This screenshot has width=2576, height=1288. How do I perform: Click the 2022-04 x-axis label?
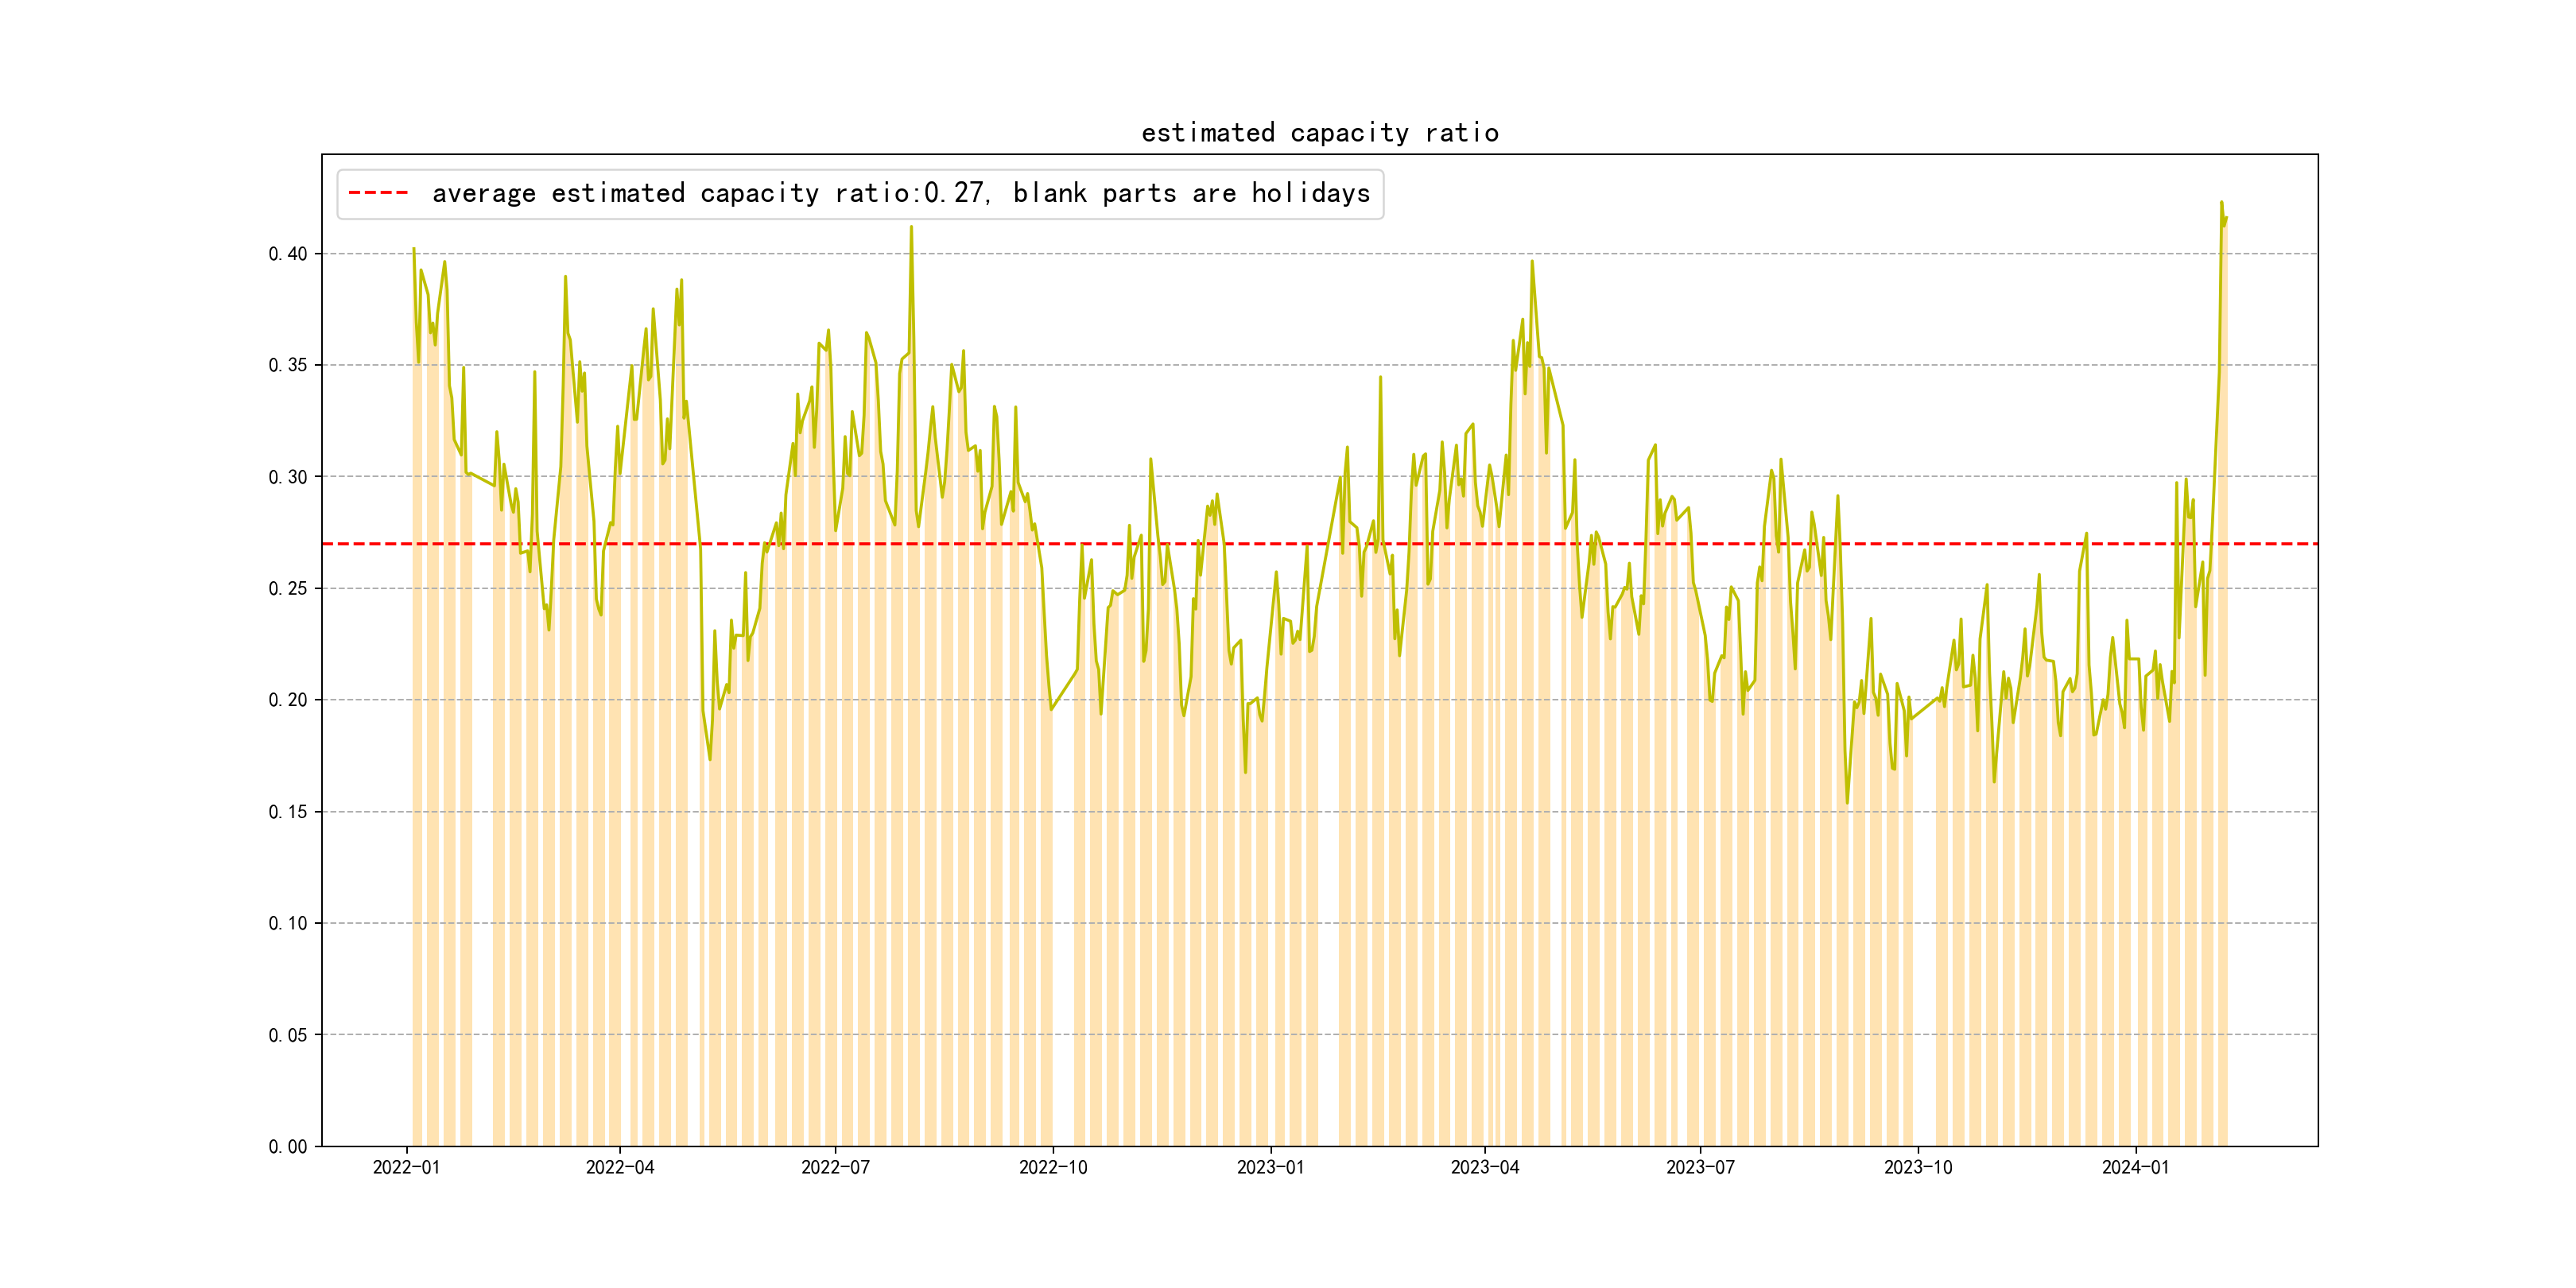(620, 1167)
